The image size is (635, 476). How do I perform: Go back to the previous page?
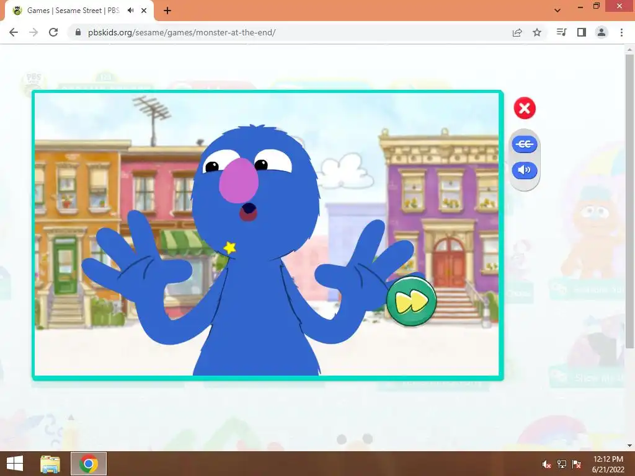coord(14,32)
